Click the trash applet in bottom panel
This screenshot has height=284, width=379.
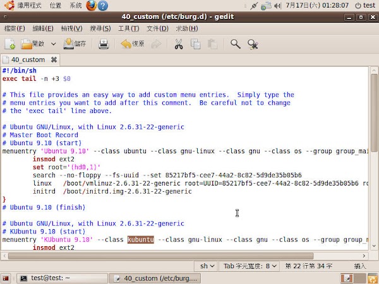[373, 278]
